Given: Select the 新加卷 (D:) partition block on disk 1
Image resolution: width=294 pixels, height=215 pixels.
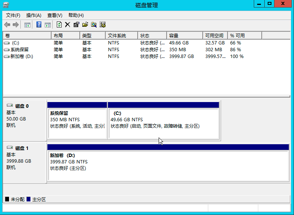Looking at the screenshot, I should (x=168, y=163).
